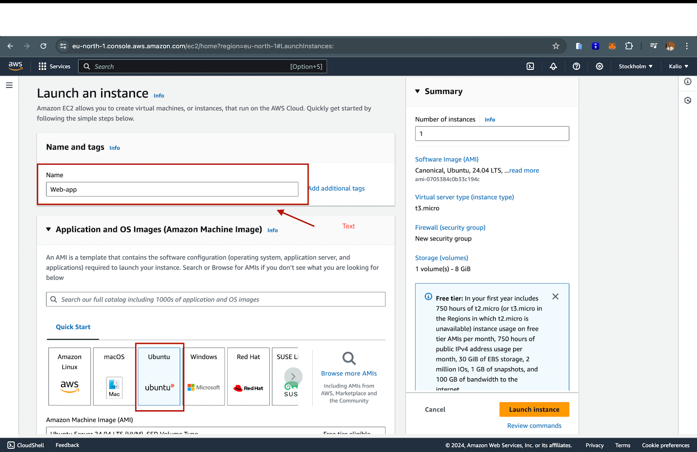This screenshot has width=697, height=452.
Task: Open the Chrome three-dot menu
Action: tap(687, 46)
